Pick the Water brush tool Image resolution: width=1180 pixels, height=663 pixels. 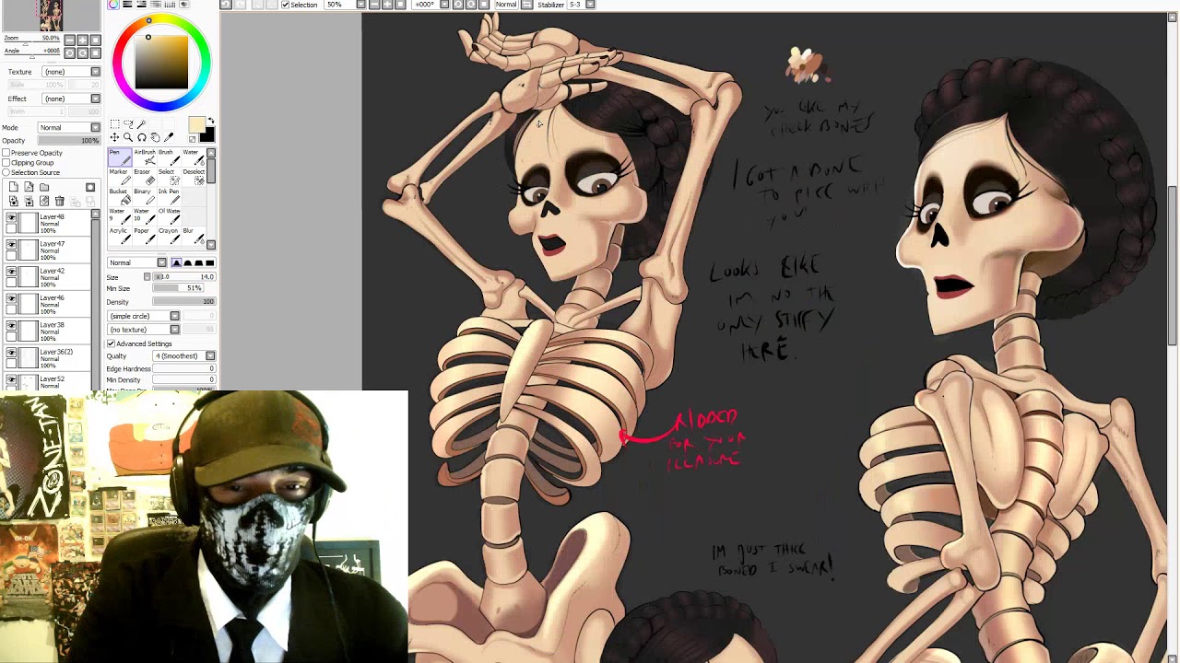[194, 157]
